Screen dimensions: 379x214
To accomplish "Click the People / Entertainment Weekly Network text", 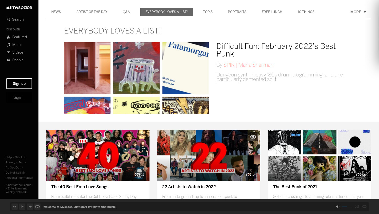I will (x=18, y=188).
